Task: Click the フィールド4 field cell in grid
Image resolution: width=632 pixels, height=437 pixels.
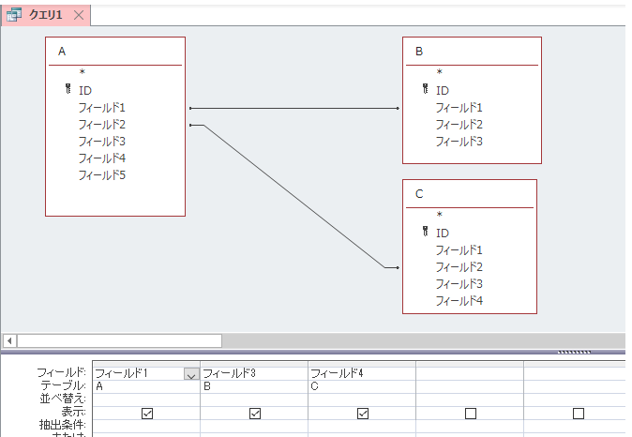Action: tap(362, 373)
